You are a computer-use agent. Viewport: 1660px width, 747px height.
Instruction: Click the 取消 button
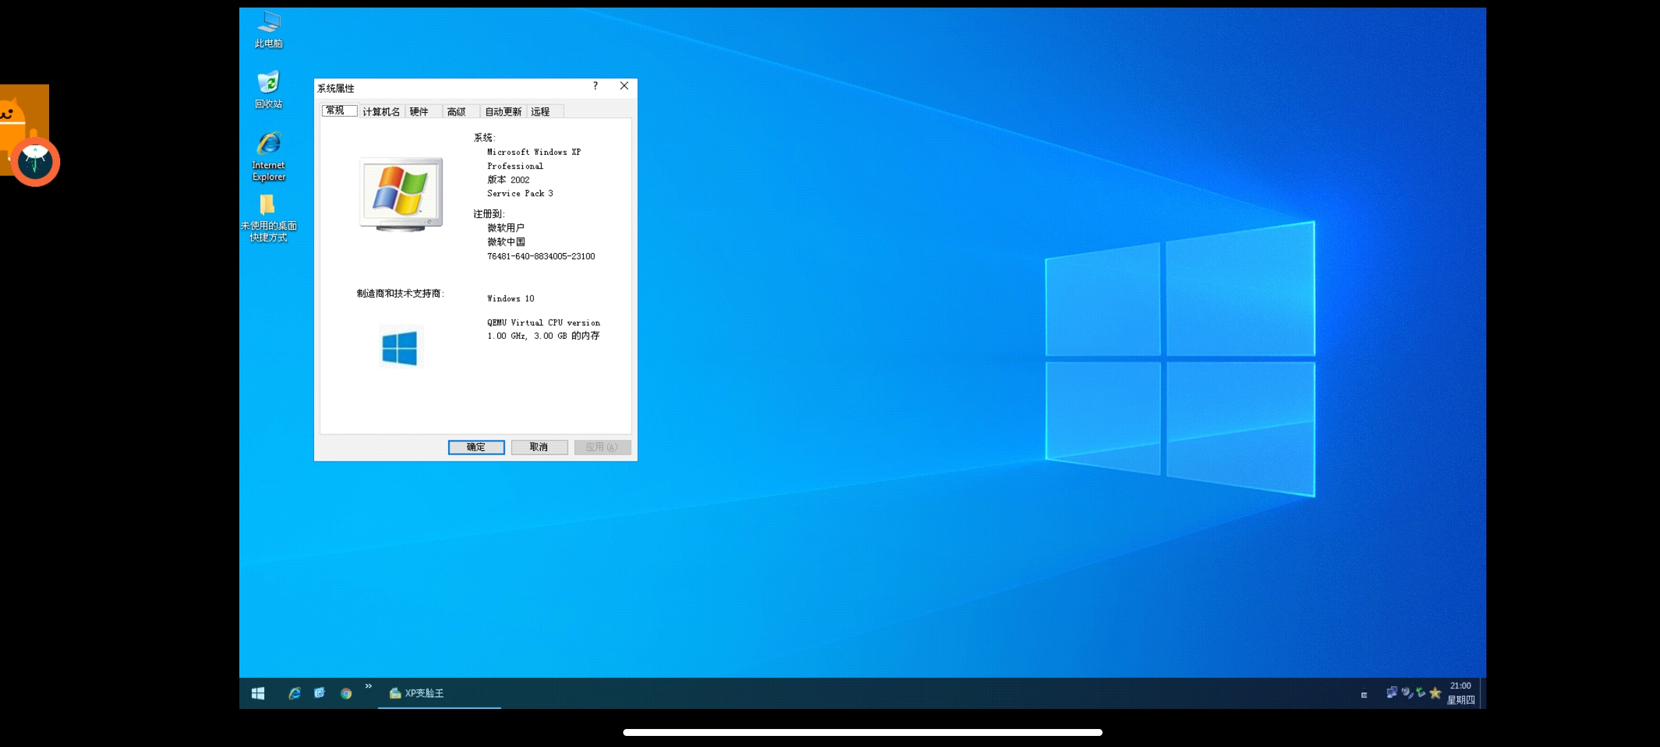pos(539,447)
